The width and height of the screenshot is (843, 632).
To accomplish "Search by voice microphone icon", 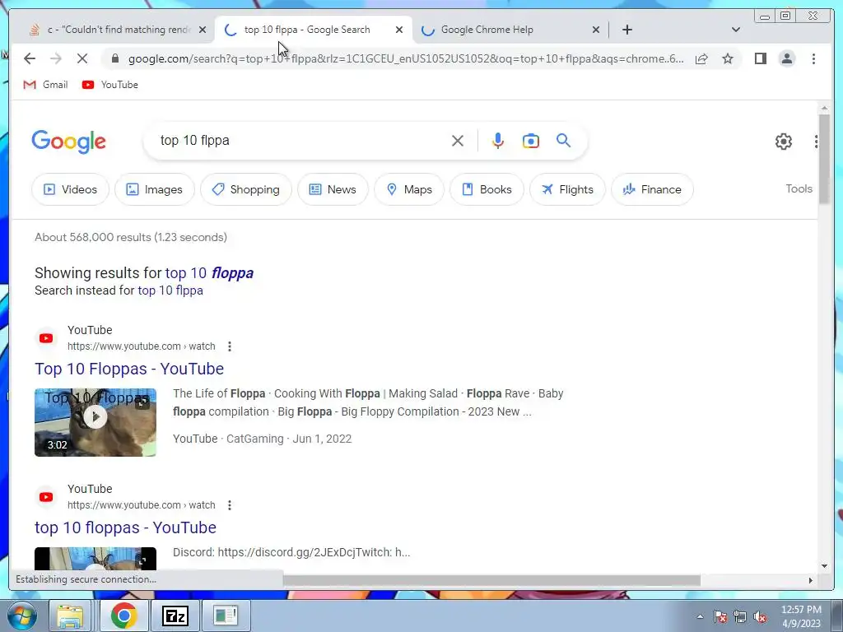I will 498,141.
